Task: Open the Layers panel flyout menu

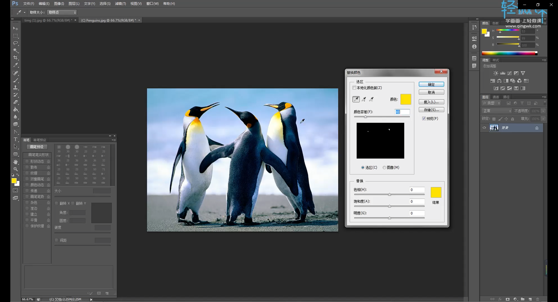Action: pos(544,97)
